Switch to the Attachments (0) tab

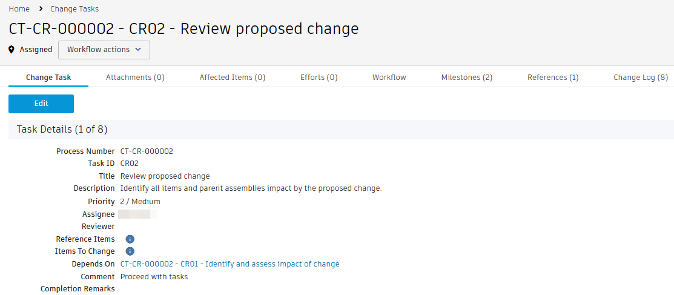[x=135, y=78]
